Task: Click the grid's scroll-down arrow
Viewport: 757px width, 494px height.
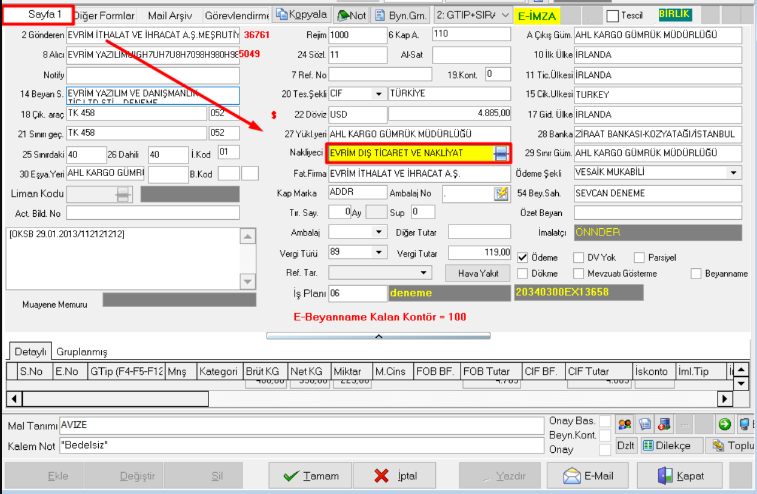Action: pyautogui.click(x=741, y=384)
